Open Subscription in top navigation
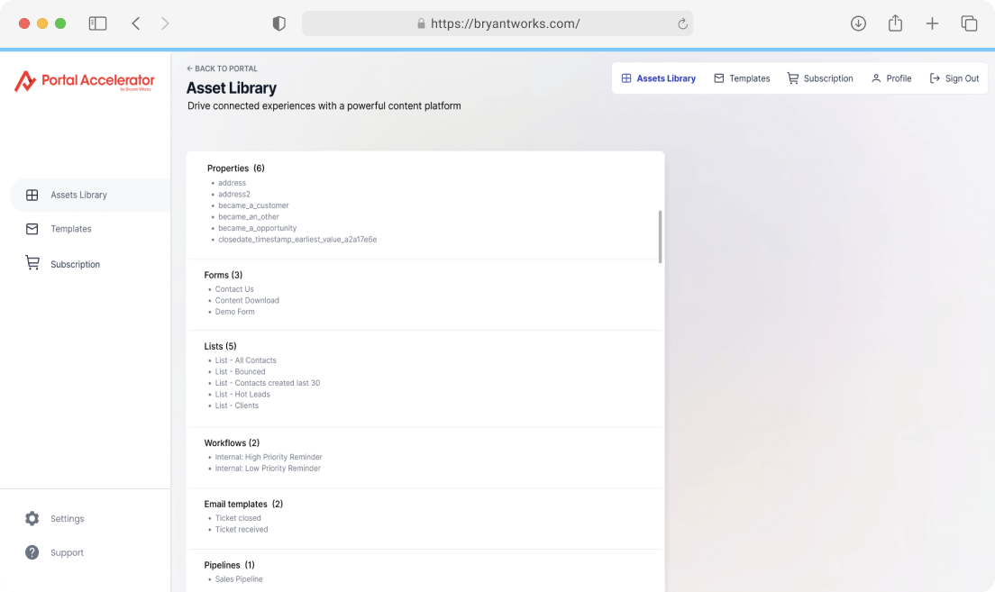 (x=820, y=78)
